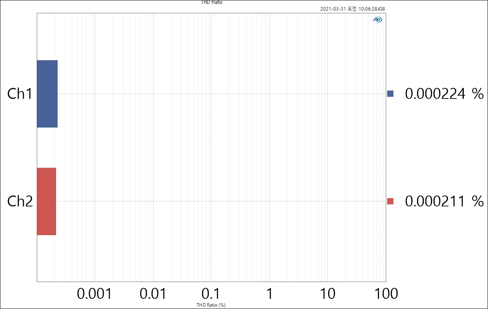The height and width of the screenshot is (309, 488).
Task: Click the 2021-03-31 date in the timestamp
Action: point(333,9)
